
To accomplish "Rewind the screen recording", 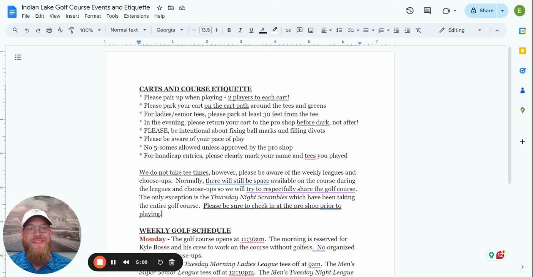I will [126, 262].
